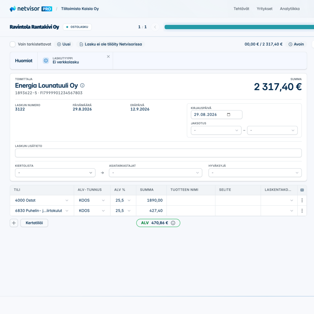
Task: Click the arrow between Kiertolista and Asiatarkastajat
Action: coord(102,173)
